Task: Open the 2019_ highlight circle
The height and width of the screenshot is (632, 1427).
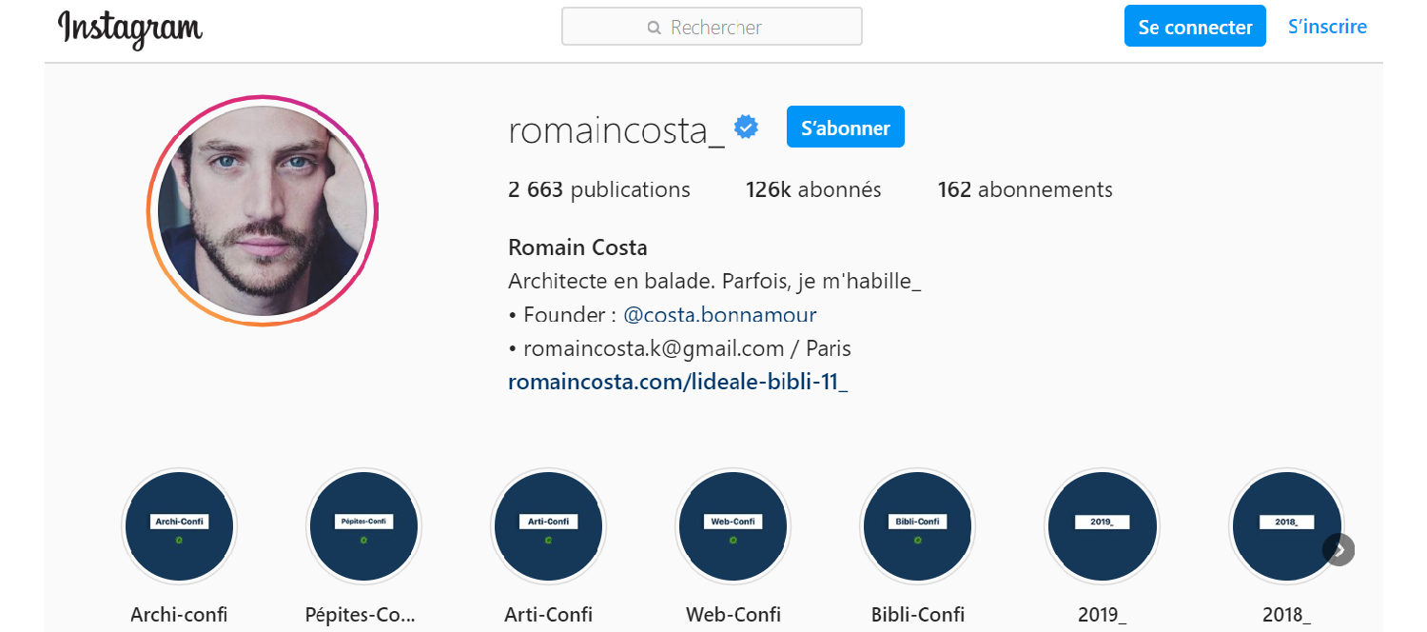Action: 1102,525
